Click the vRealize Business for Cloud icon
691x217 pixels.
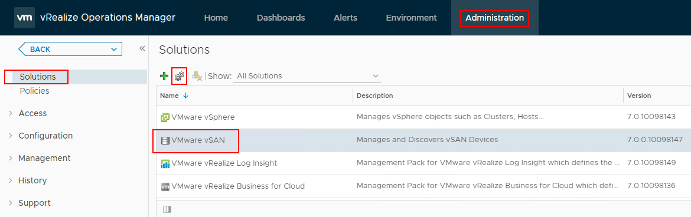coord(165,186)
